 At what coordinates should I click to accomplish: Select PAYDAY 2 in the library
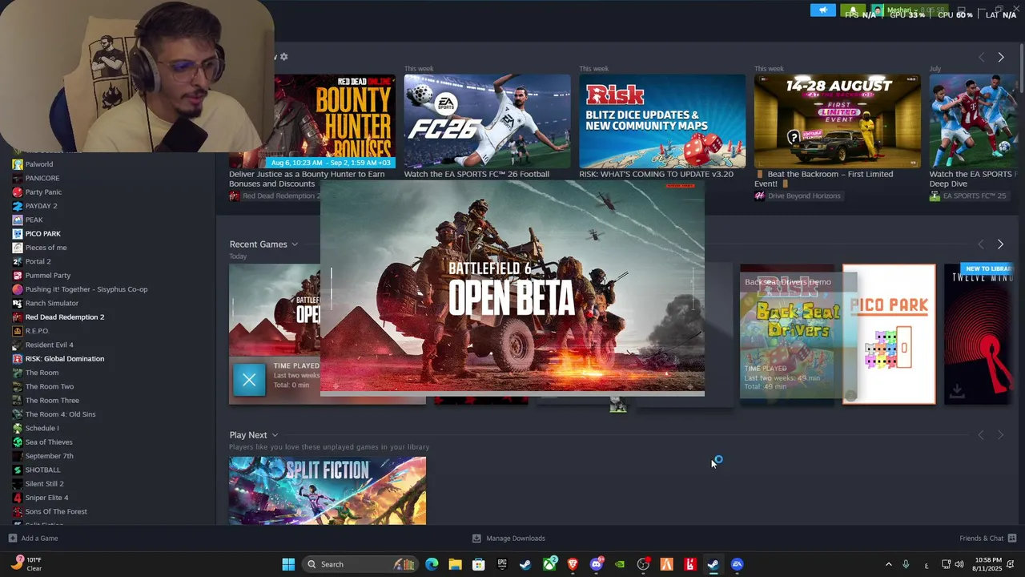pos(41,206)
